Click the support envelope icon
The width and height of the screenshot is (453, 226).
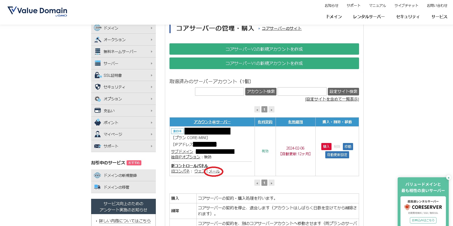[98, 146]
